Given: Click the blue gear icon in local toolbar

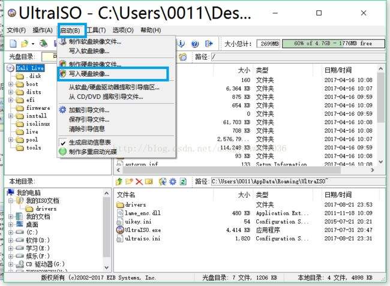Looking at the screenshot, I should pyautogui.click(x=173, y=182).
